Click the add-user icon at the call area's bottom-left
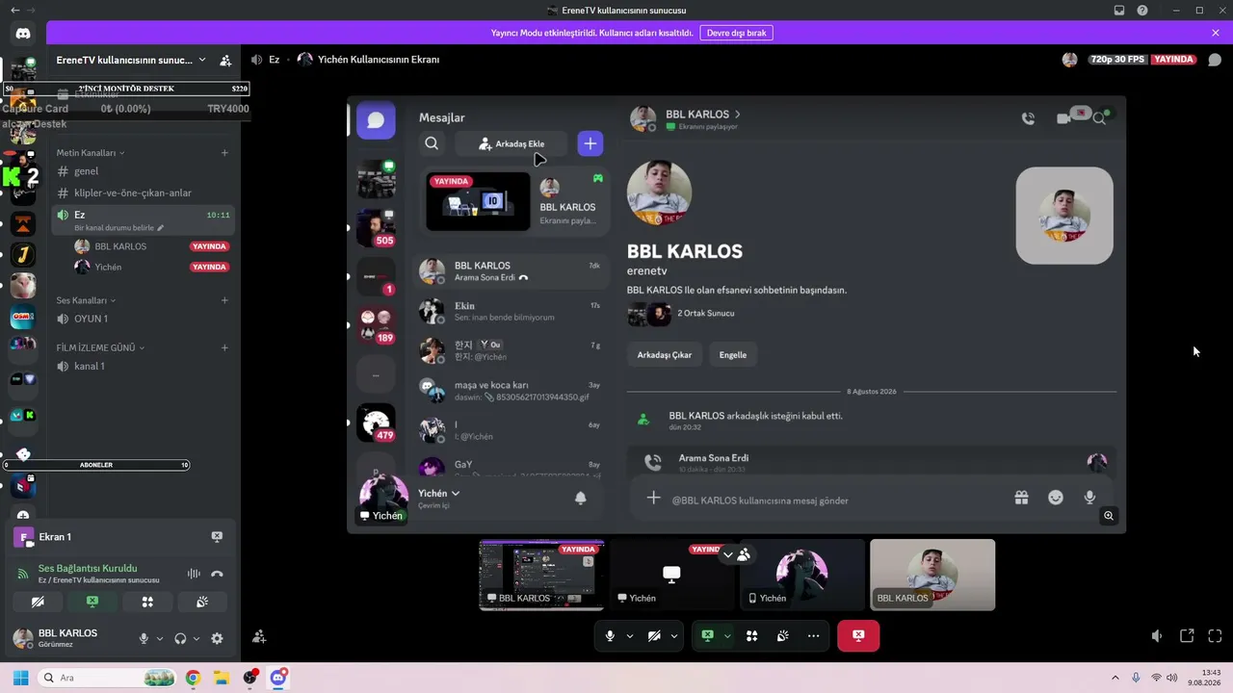This screenshot has height=693, width=1233. 259,636
